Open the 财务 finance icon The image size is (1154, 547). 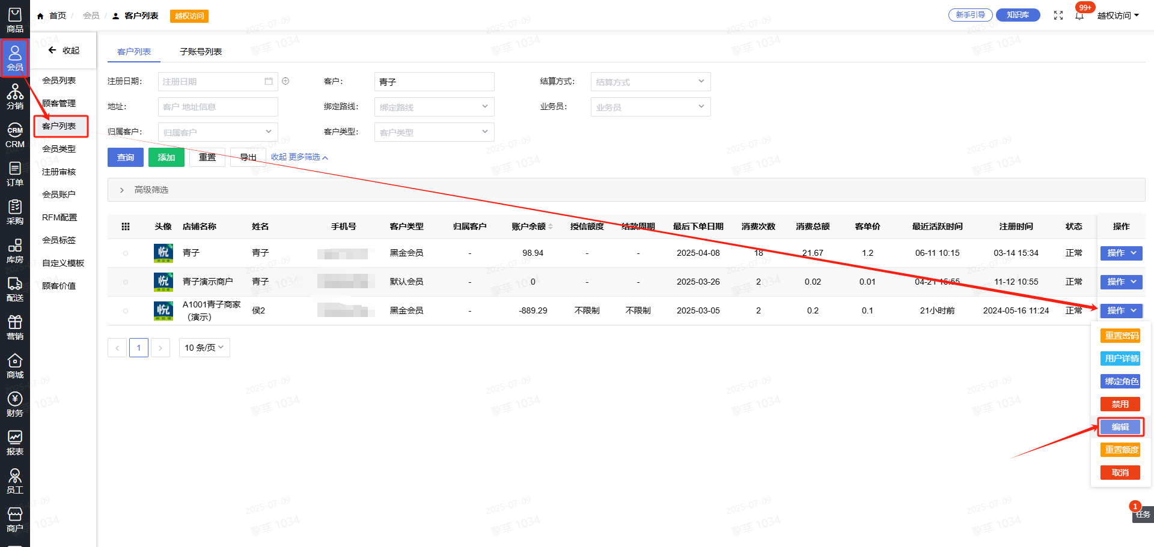point(15,404)
